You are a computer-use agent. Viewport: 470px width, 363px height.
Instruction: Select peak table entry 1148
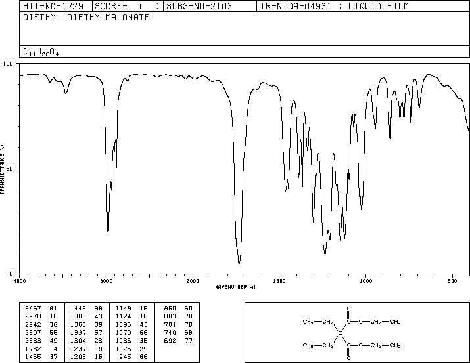coord(123,309)
